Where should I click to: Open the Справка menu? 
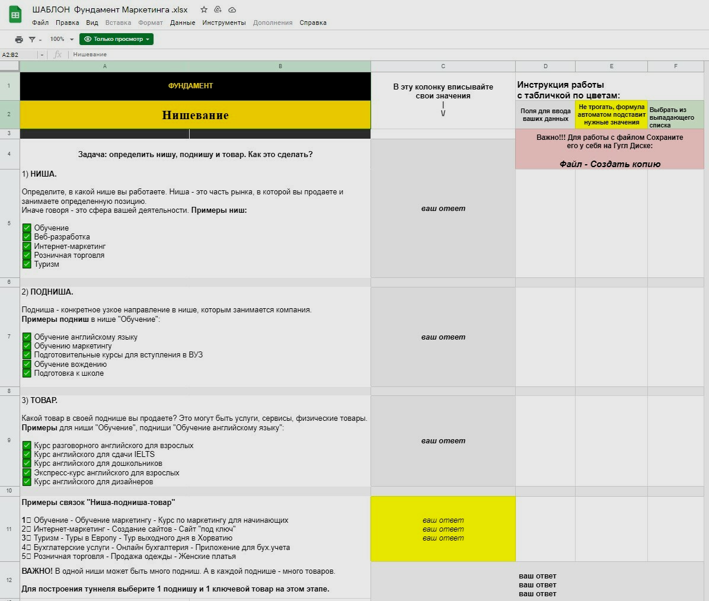point(313,23)
